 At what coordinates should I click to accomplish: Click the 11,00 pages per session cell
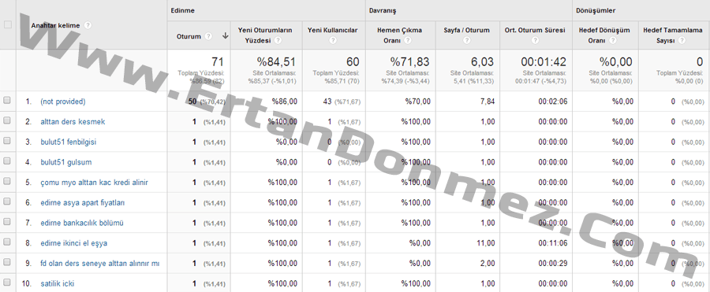tap(486, 243)
